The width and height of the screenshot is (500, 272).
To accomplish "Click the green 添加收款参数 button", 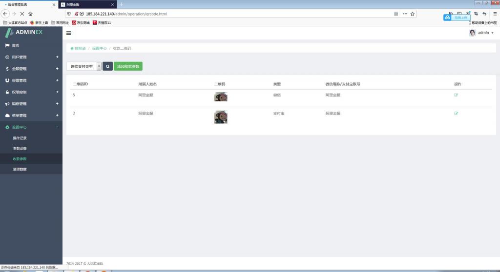I will point(128,66).
